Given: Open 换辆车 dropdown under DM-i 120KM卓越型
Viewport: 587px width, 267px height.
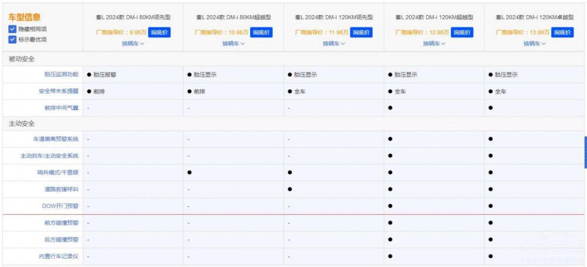Looking at the screenshot, I should (534, 43).
